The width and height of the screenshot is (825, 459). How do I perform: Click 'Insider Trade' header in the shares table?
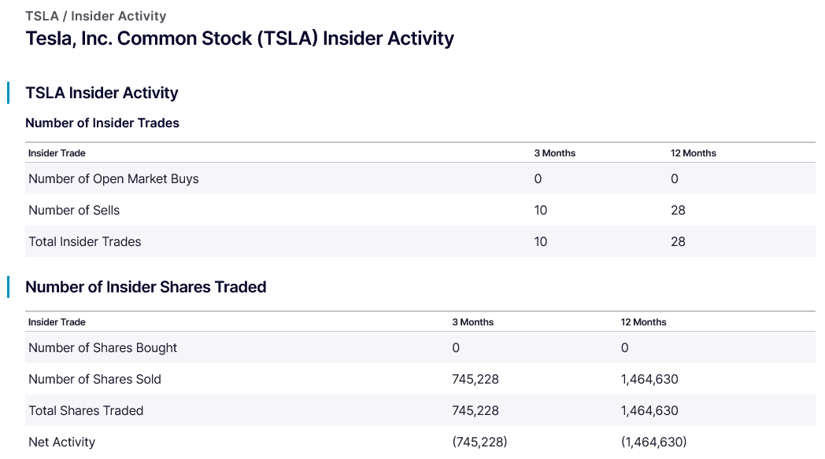click(57, 322)
